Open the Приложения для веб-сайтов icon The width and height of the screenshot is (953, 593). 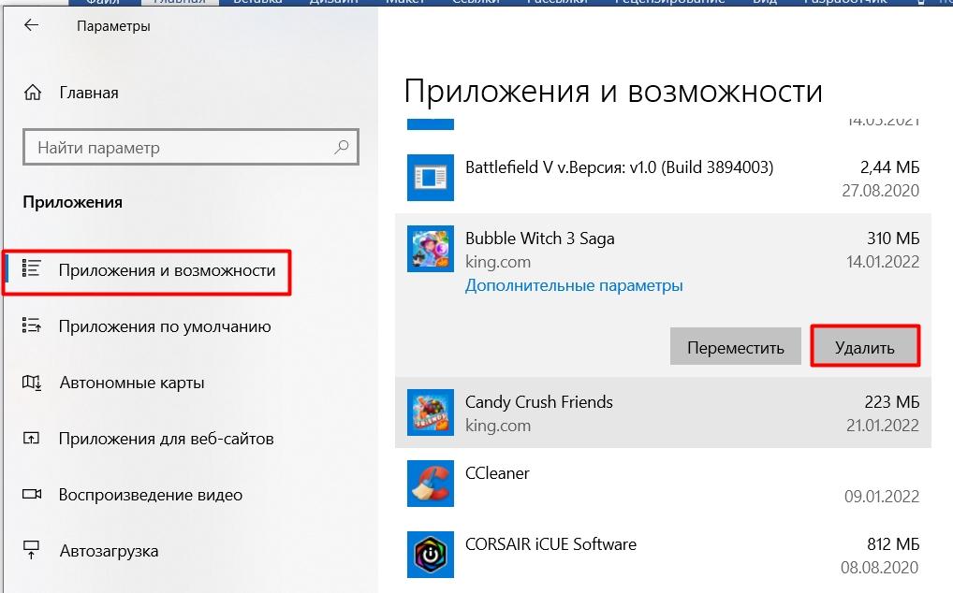[31, 438]
